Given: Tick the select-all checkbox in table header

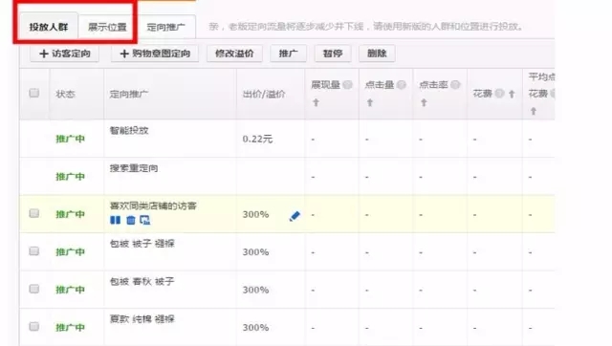Looking at the screenshot, I should [x=34, y=93].
